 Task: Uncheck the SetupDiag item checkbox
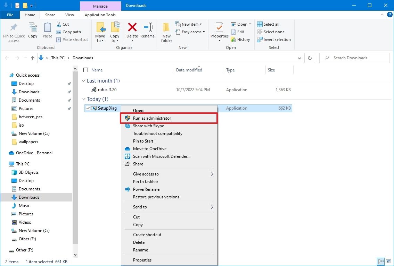(x=88, y=108)
